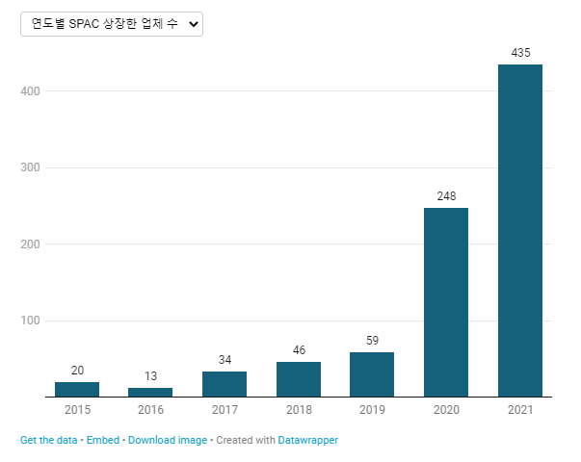Viewport: 581px width, 462px height.
Task: Click the 435 value label
Action: tap(520, 53)
